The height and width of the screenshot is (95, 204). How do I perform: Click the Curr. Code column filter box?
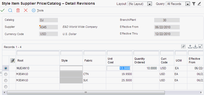pos(167,53)
